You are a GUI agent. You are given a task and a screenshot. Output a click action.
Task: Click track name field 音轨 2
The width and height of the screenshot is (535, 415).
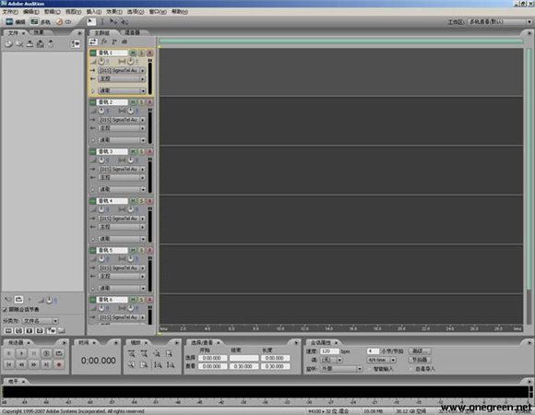pos(113,102)
